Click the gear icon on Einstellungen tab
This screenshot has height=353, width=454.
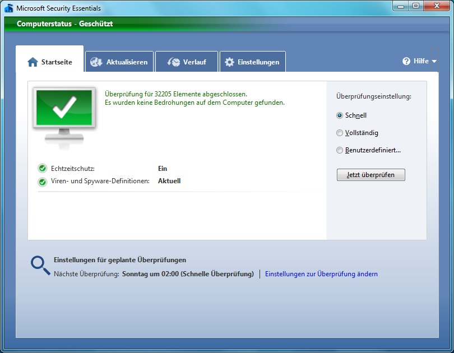pyautogui.click(x=229, y=62)
